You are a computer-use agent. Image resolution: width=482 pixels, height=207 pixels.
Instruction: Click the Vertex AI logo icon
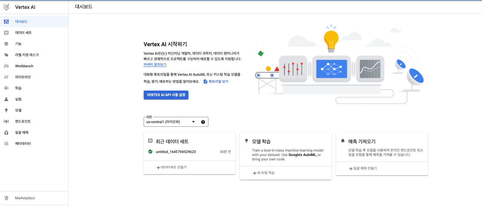click(6, 7)
